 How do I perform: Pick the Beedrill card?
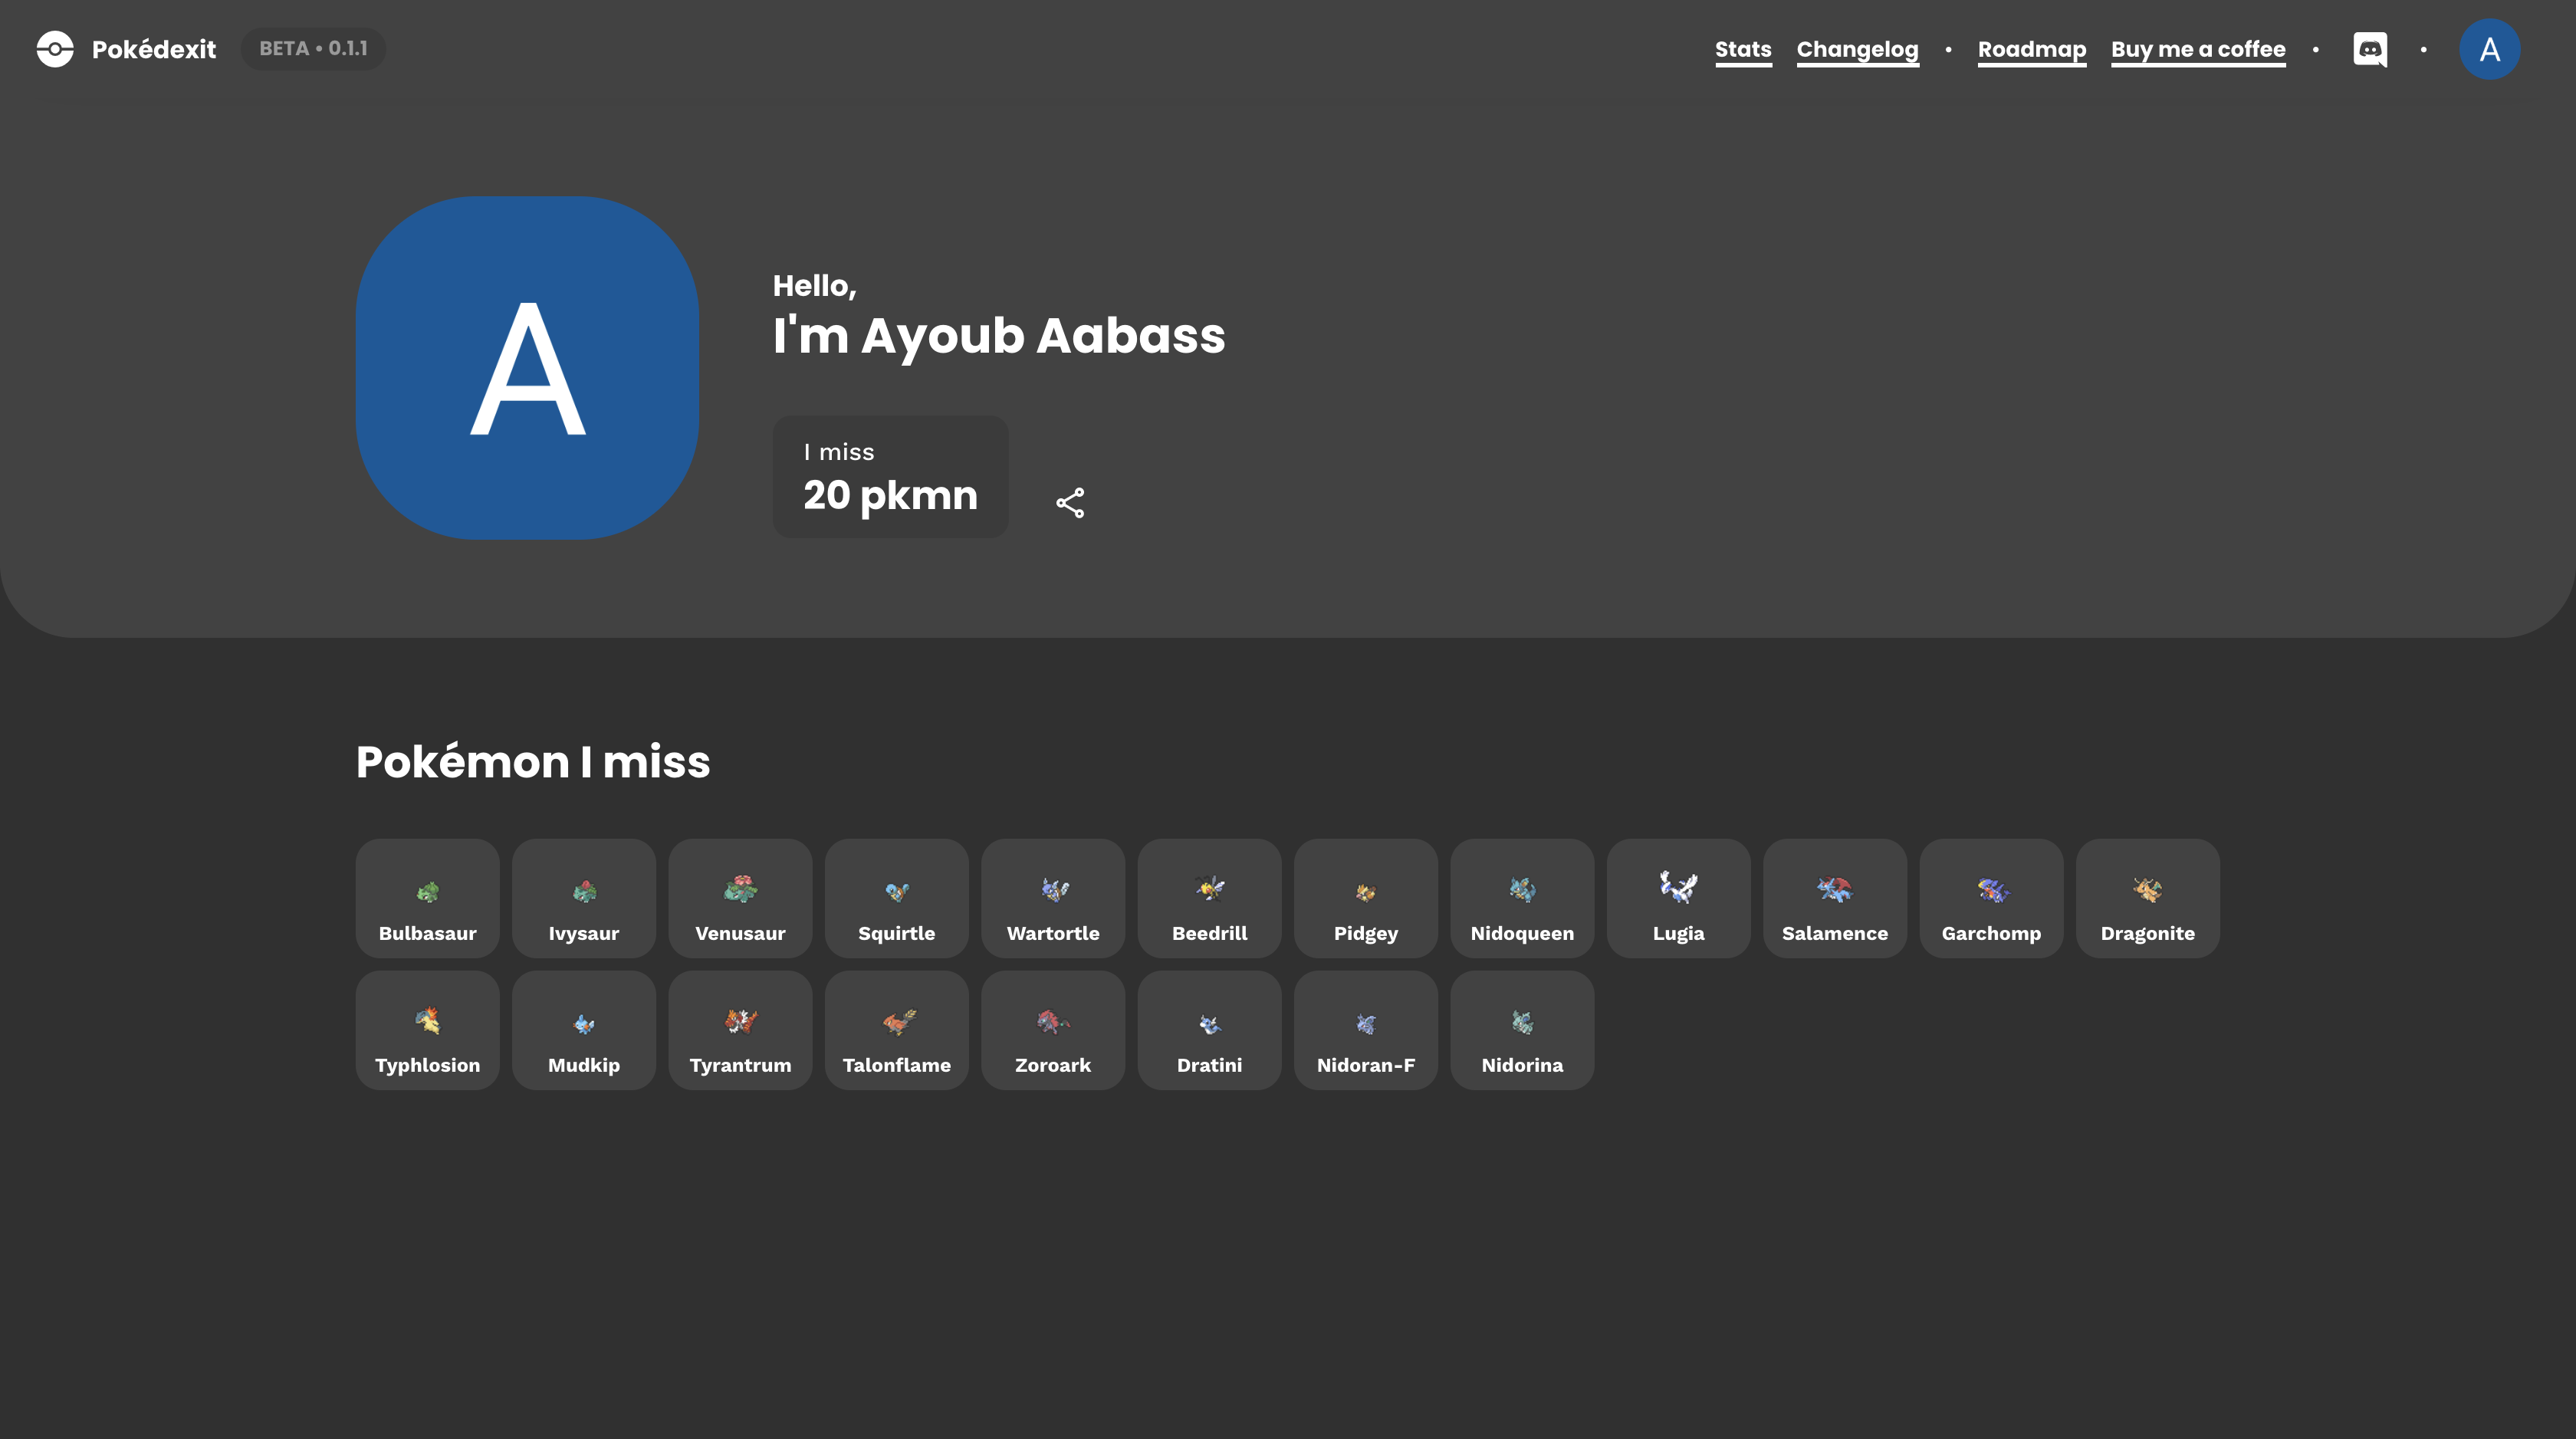click(1209, 898)
